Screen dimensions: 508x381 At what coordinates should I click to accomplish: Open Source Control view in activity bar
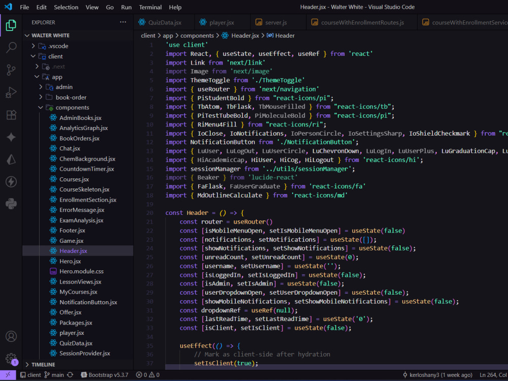11,70
